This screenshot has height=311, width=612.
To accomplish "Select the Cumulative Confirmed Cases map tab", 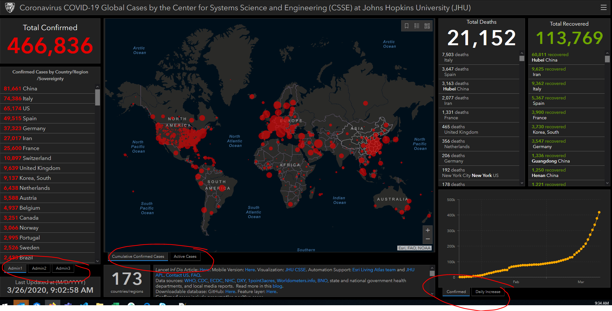I will 138,256.
